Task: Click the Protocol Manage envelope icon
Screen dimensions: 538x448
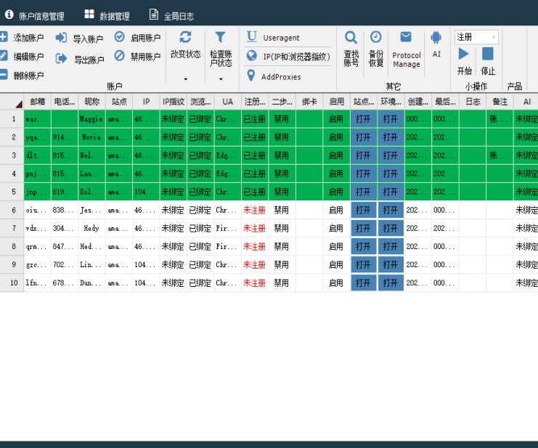Action: pyautogui.click(x=406, y=37)
